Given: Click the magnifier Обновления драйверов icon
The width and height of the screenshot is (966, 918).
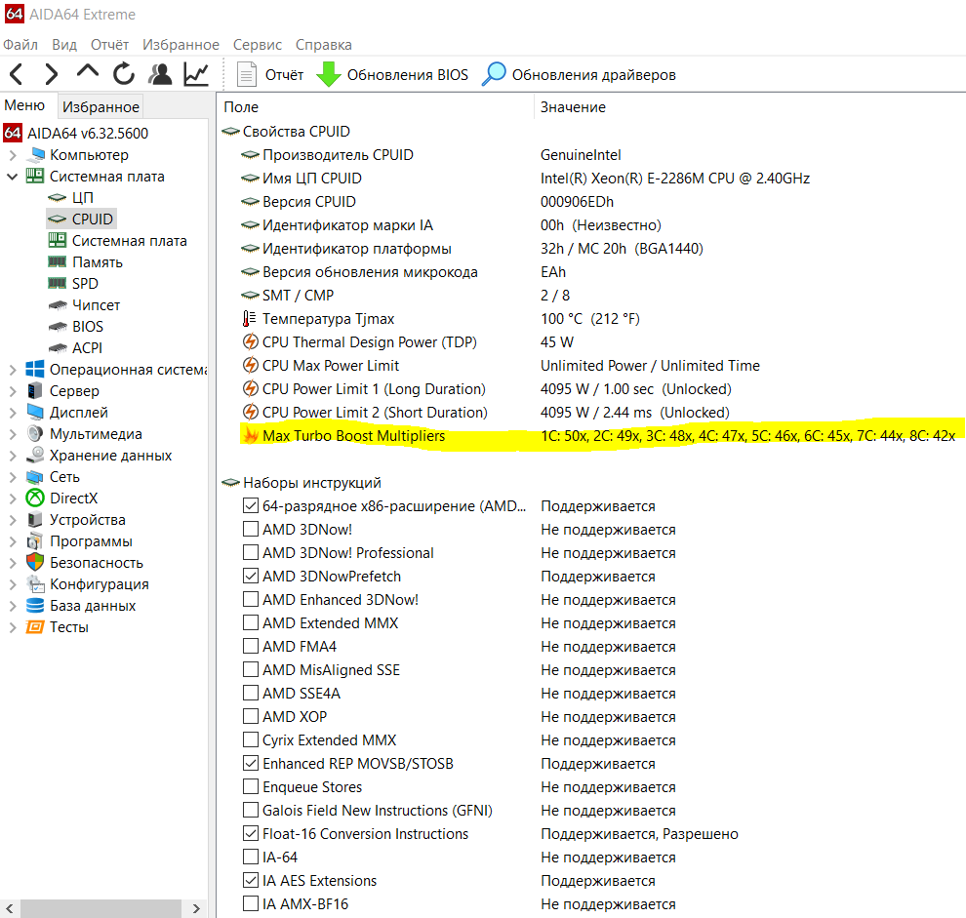Looking at the screenshot, I should 494,74.
